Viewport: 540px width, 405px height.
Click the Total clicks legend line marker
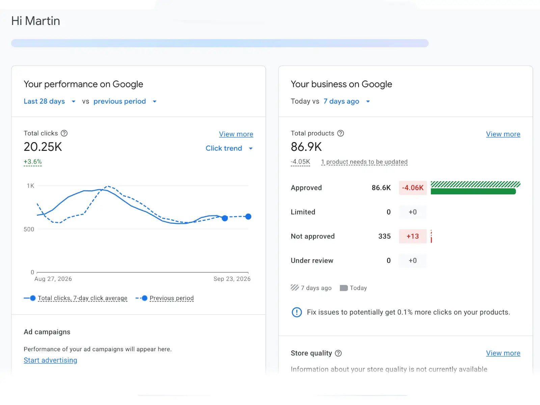pyautogui.click(x=30, y=298)
